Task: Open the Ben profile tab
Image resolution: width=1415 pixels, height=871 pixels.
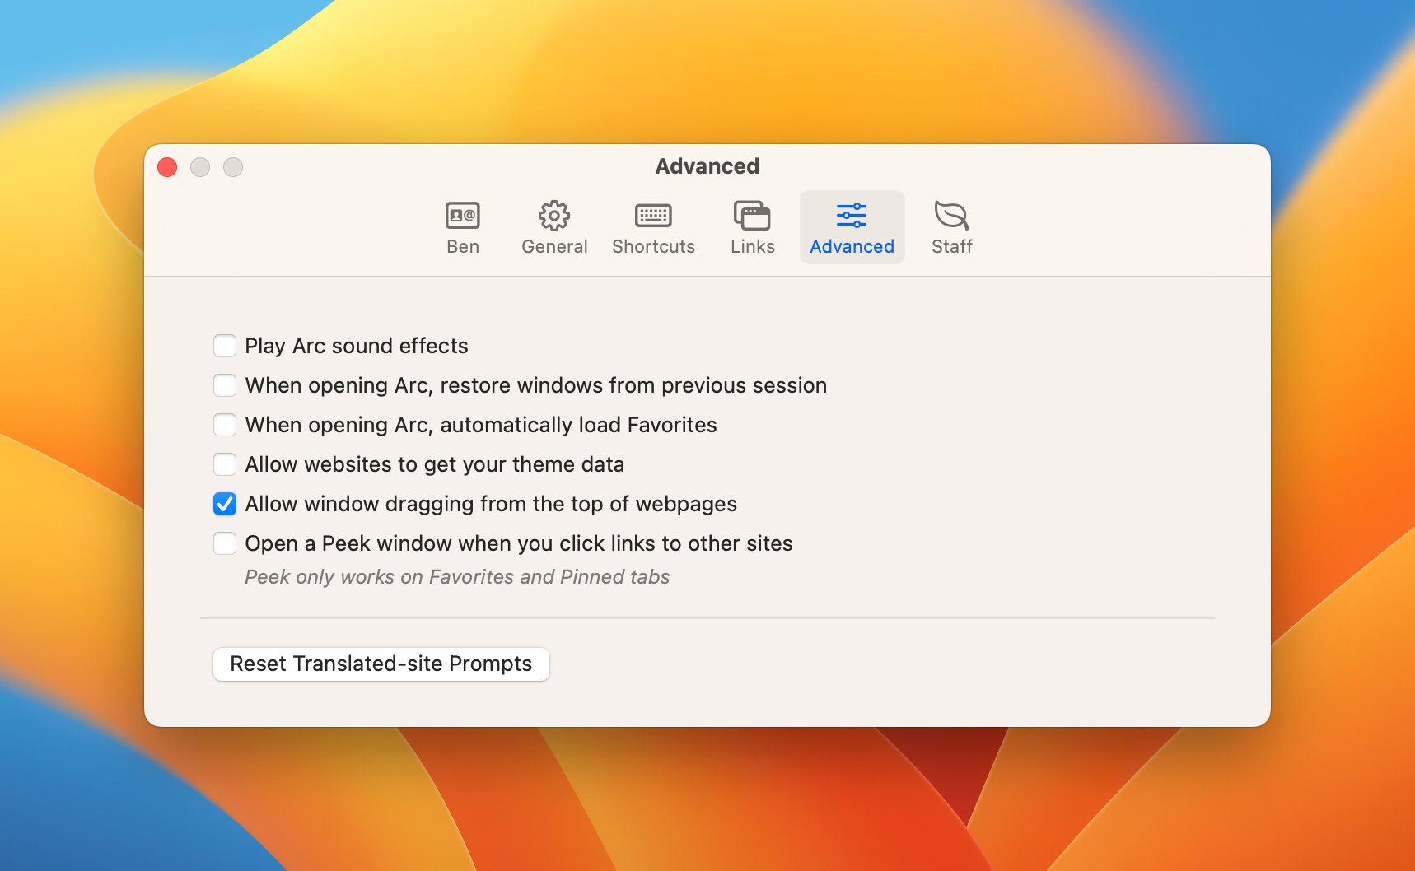Action: (463, 228)
